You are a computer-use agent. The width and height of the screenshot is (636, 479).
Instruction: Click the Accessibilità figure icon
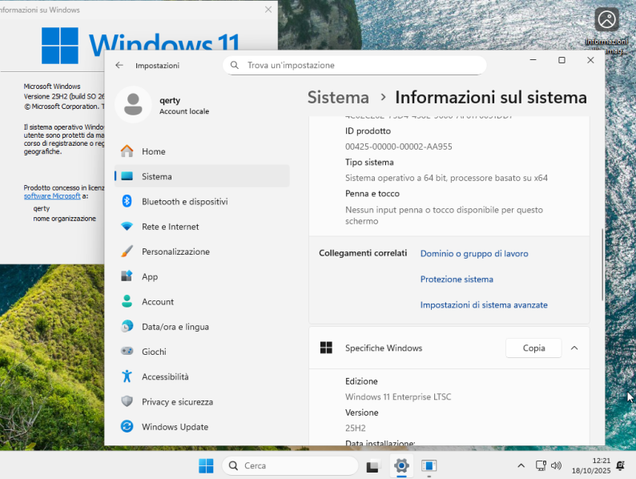[x=127, y=376]
